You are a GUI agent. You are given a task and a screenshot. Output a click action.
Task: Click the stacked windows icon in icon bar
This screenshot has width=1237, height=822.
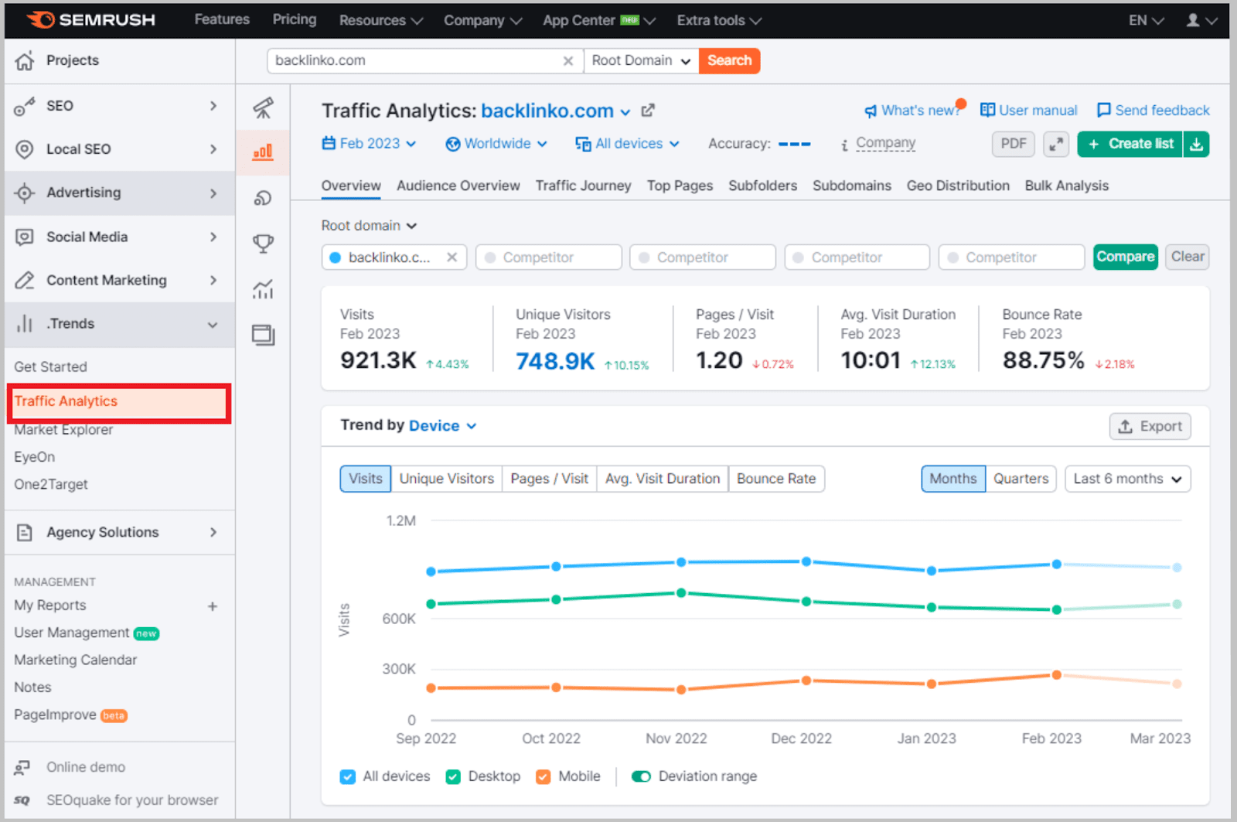point(263,335)
